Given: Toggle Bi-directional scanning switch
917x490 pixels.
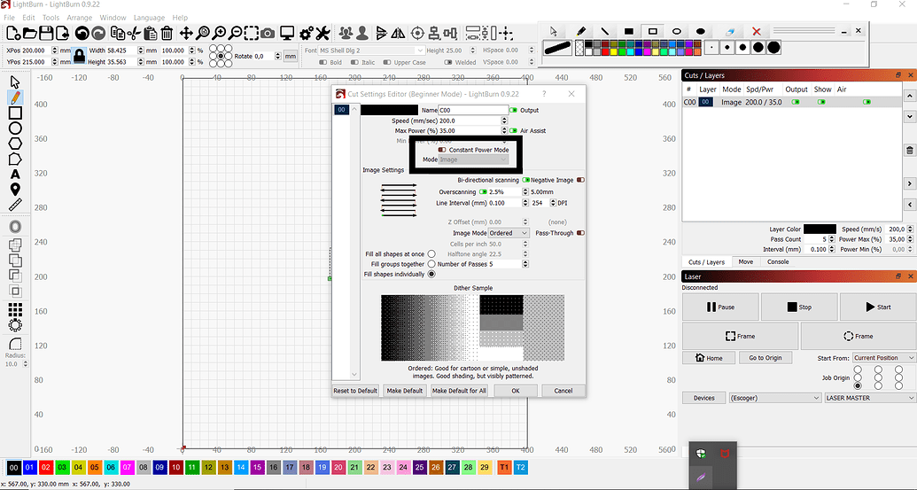Looking at the screenshot, I should pyautogui.click(x=525, y=180).
